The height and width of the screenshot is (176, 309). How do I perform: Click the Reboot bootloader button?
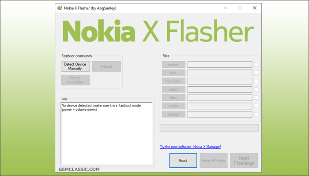(x=75, y=80)
